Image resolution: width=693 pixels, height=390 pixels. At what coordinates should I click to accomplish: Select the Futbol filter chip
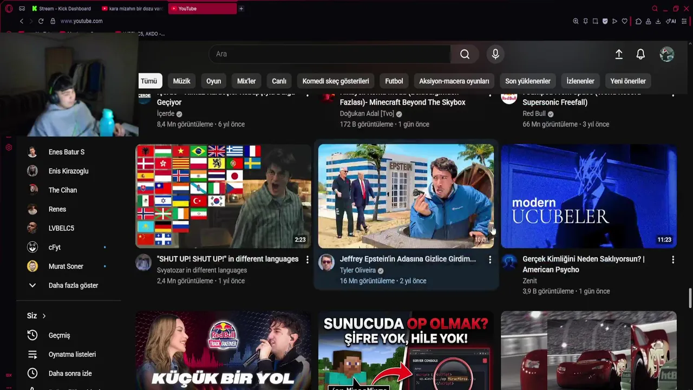394,81
